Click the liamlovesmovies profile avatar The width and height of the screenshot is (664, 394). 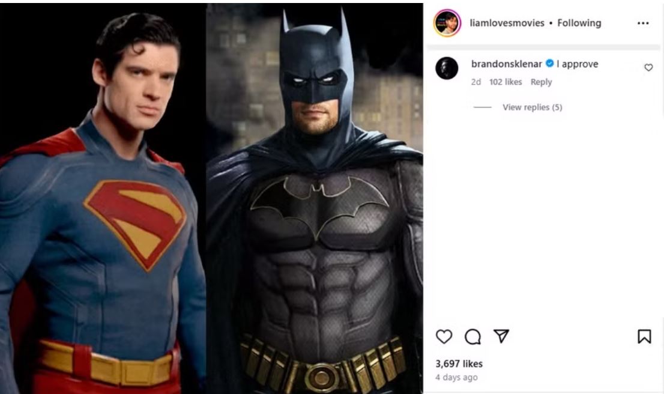(x=447, y=23)
